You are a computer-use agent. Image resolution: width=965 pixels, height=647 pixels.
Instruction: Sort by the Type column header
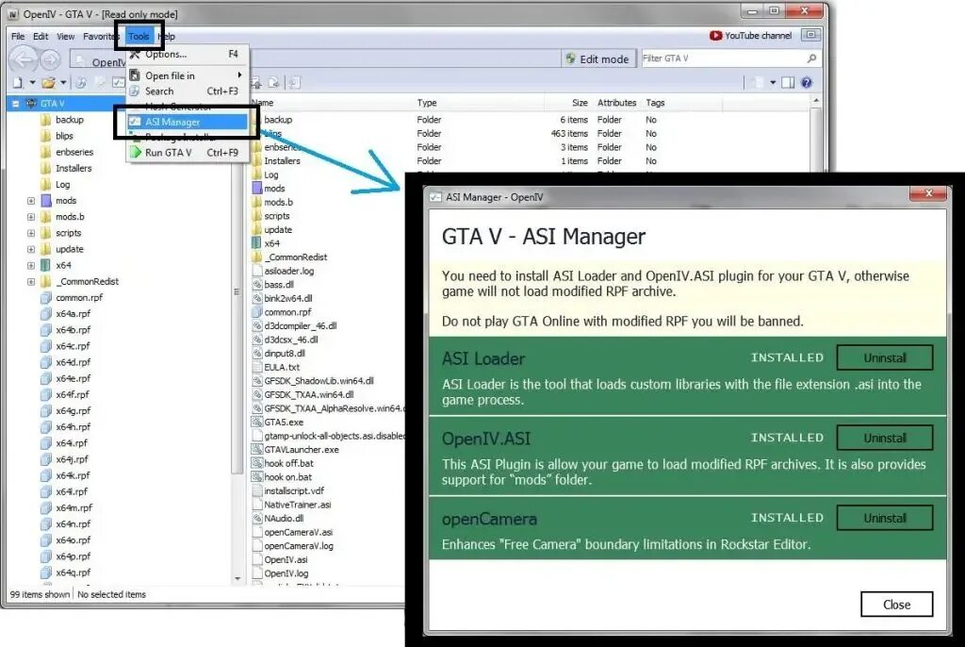click(x=427, y=103)
